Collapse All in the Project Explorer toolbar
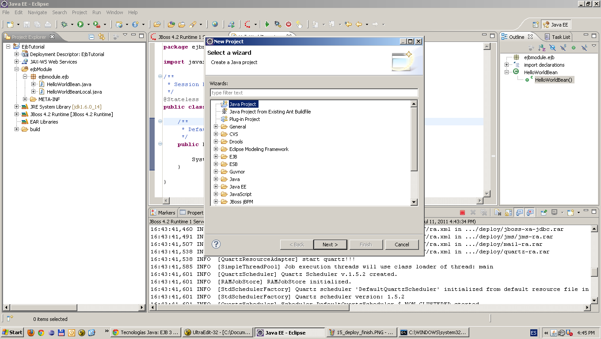This screenshot has width=601, height=339. click(x=90, y=38)
